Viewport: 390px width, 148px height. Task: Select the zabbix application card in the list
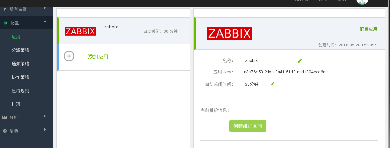click(123, 31)
